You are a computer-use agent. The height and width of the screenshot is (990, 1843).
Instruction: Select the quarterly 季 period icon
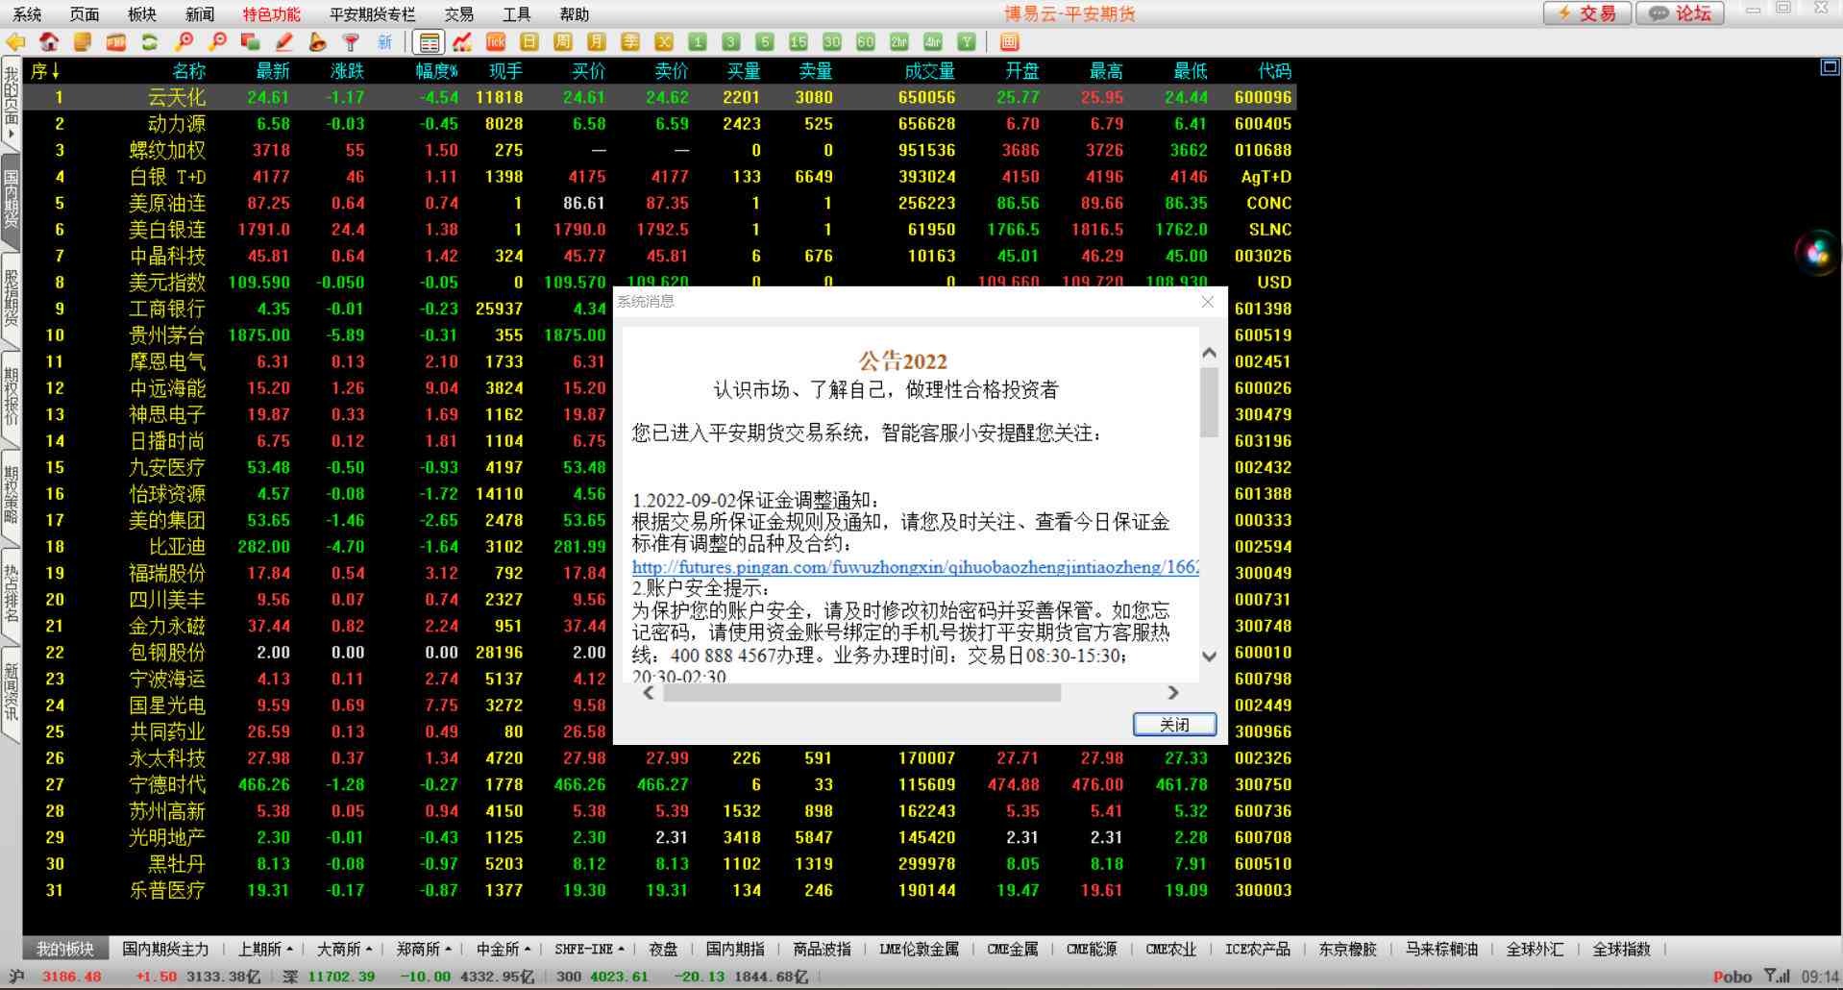point(630,42)
